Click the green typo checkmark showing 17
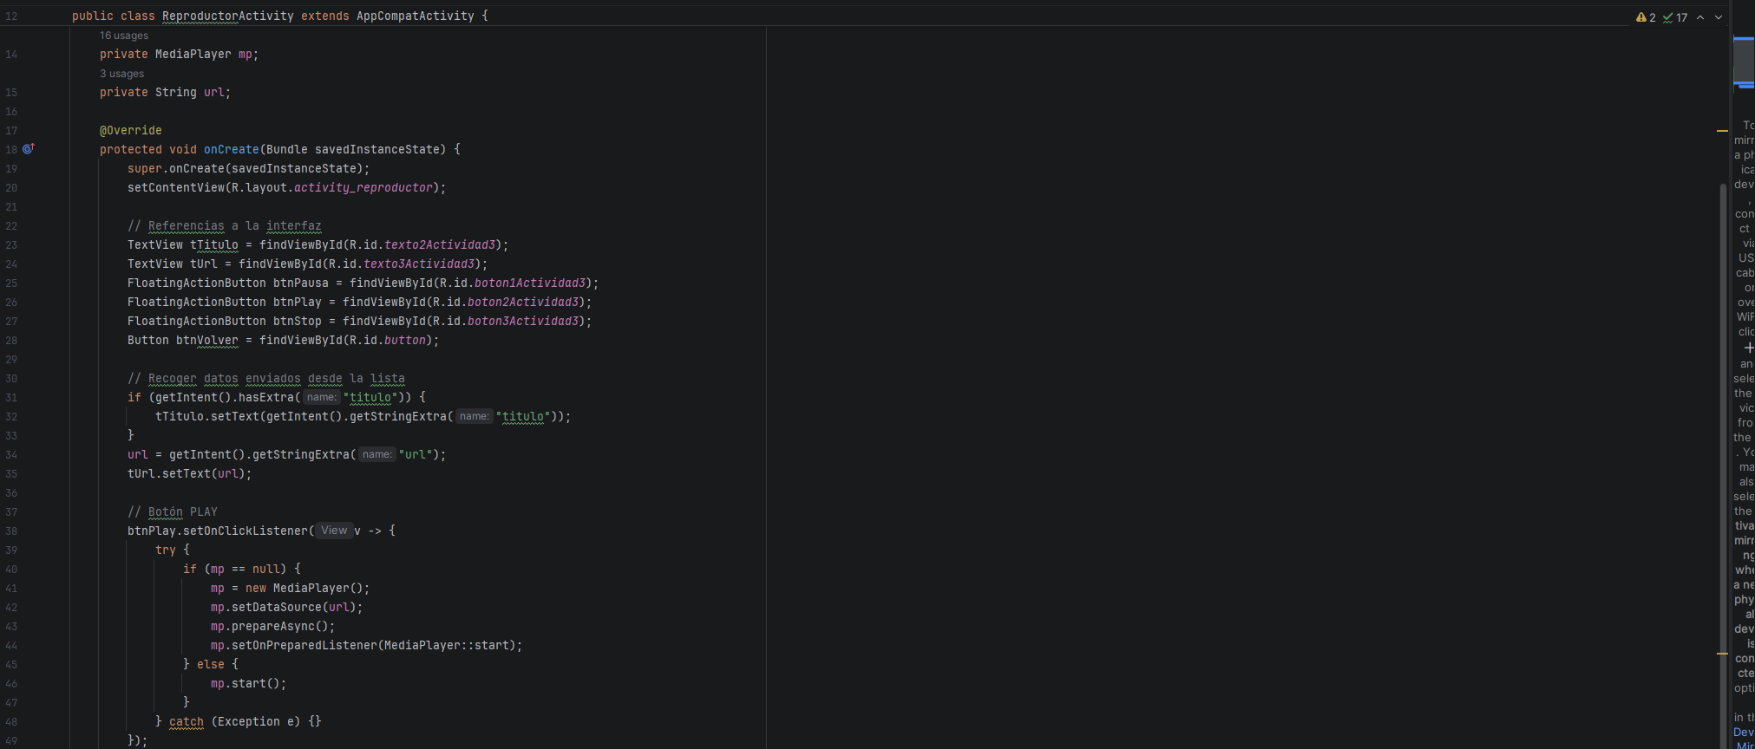The image size is (1755, 749). coord(1675,17)
